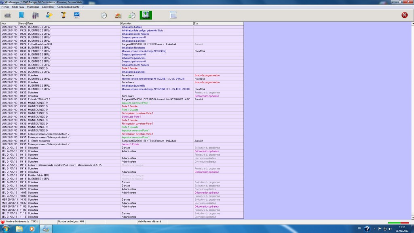Click the XP-Manager taskbar button

click(46, 229)
